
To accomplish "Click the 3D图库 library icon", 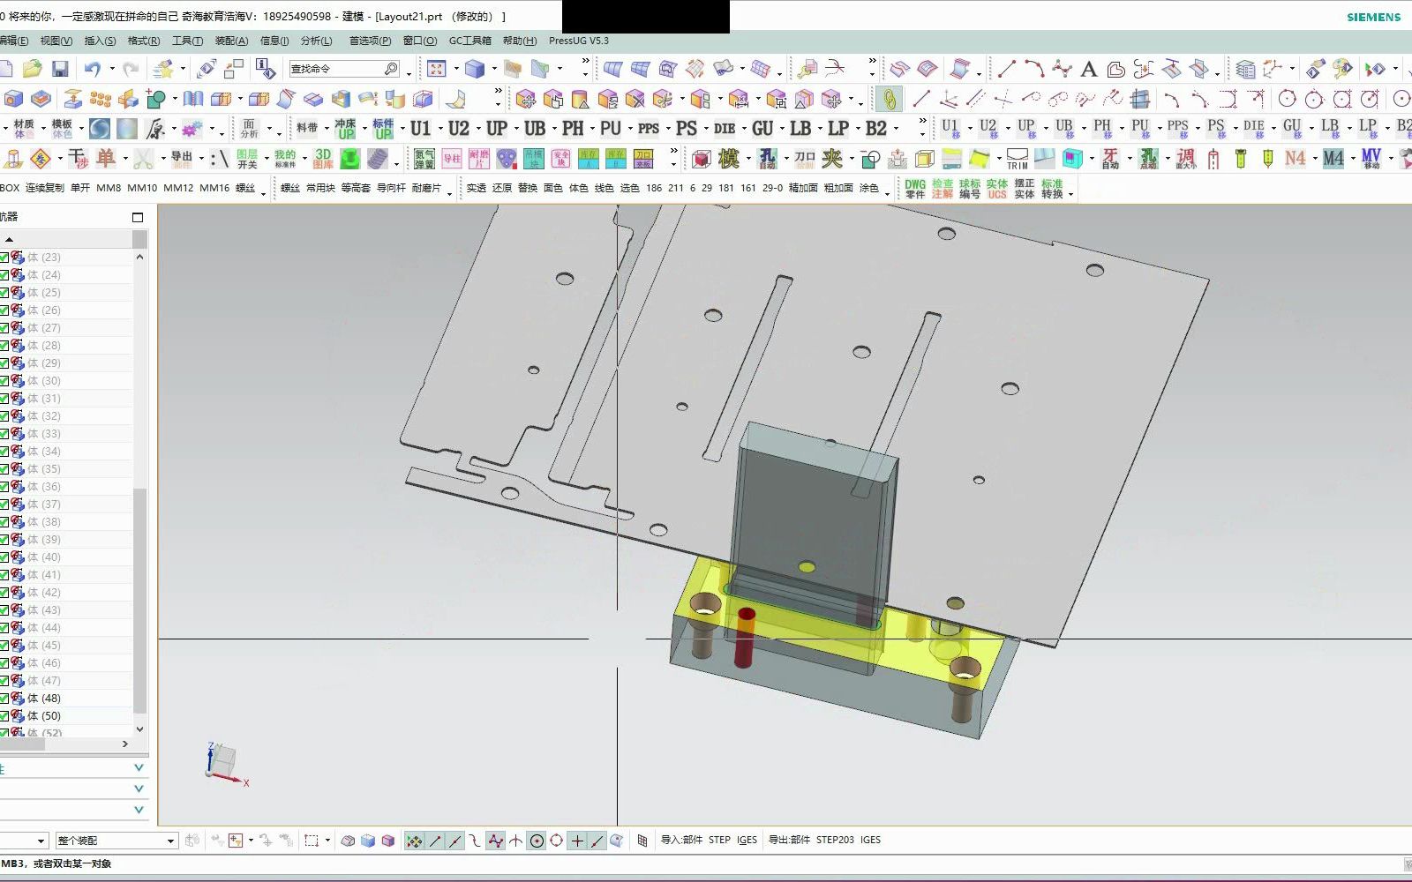I will click(323, 159).
